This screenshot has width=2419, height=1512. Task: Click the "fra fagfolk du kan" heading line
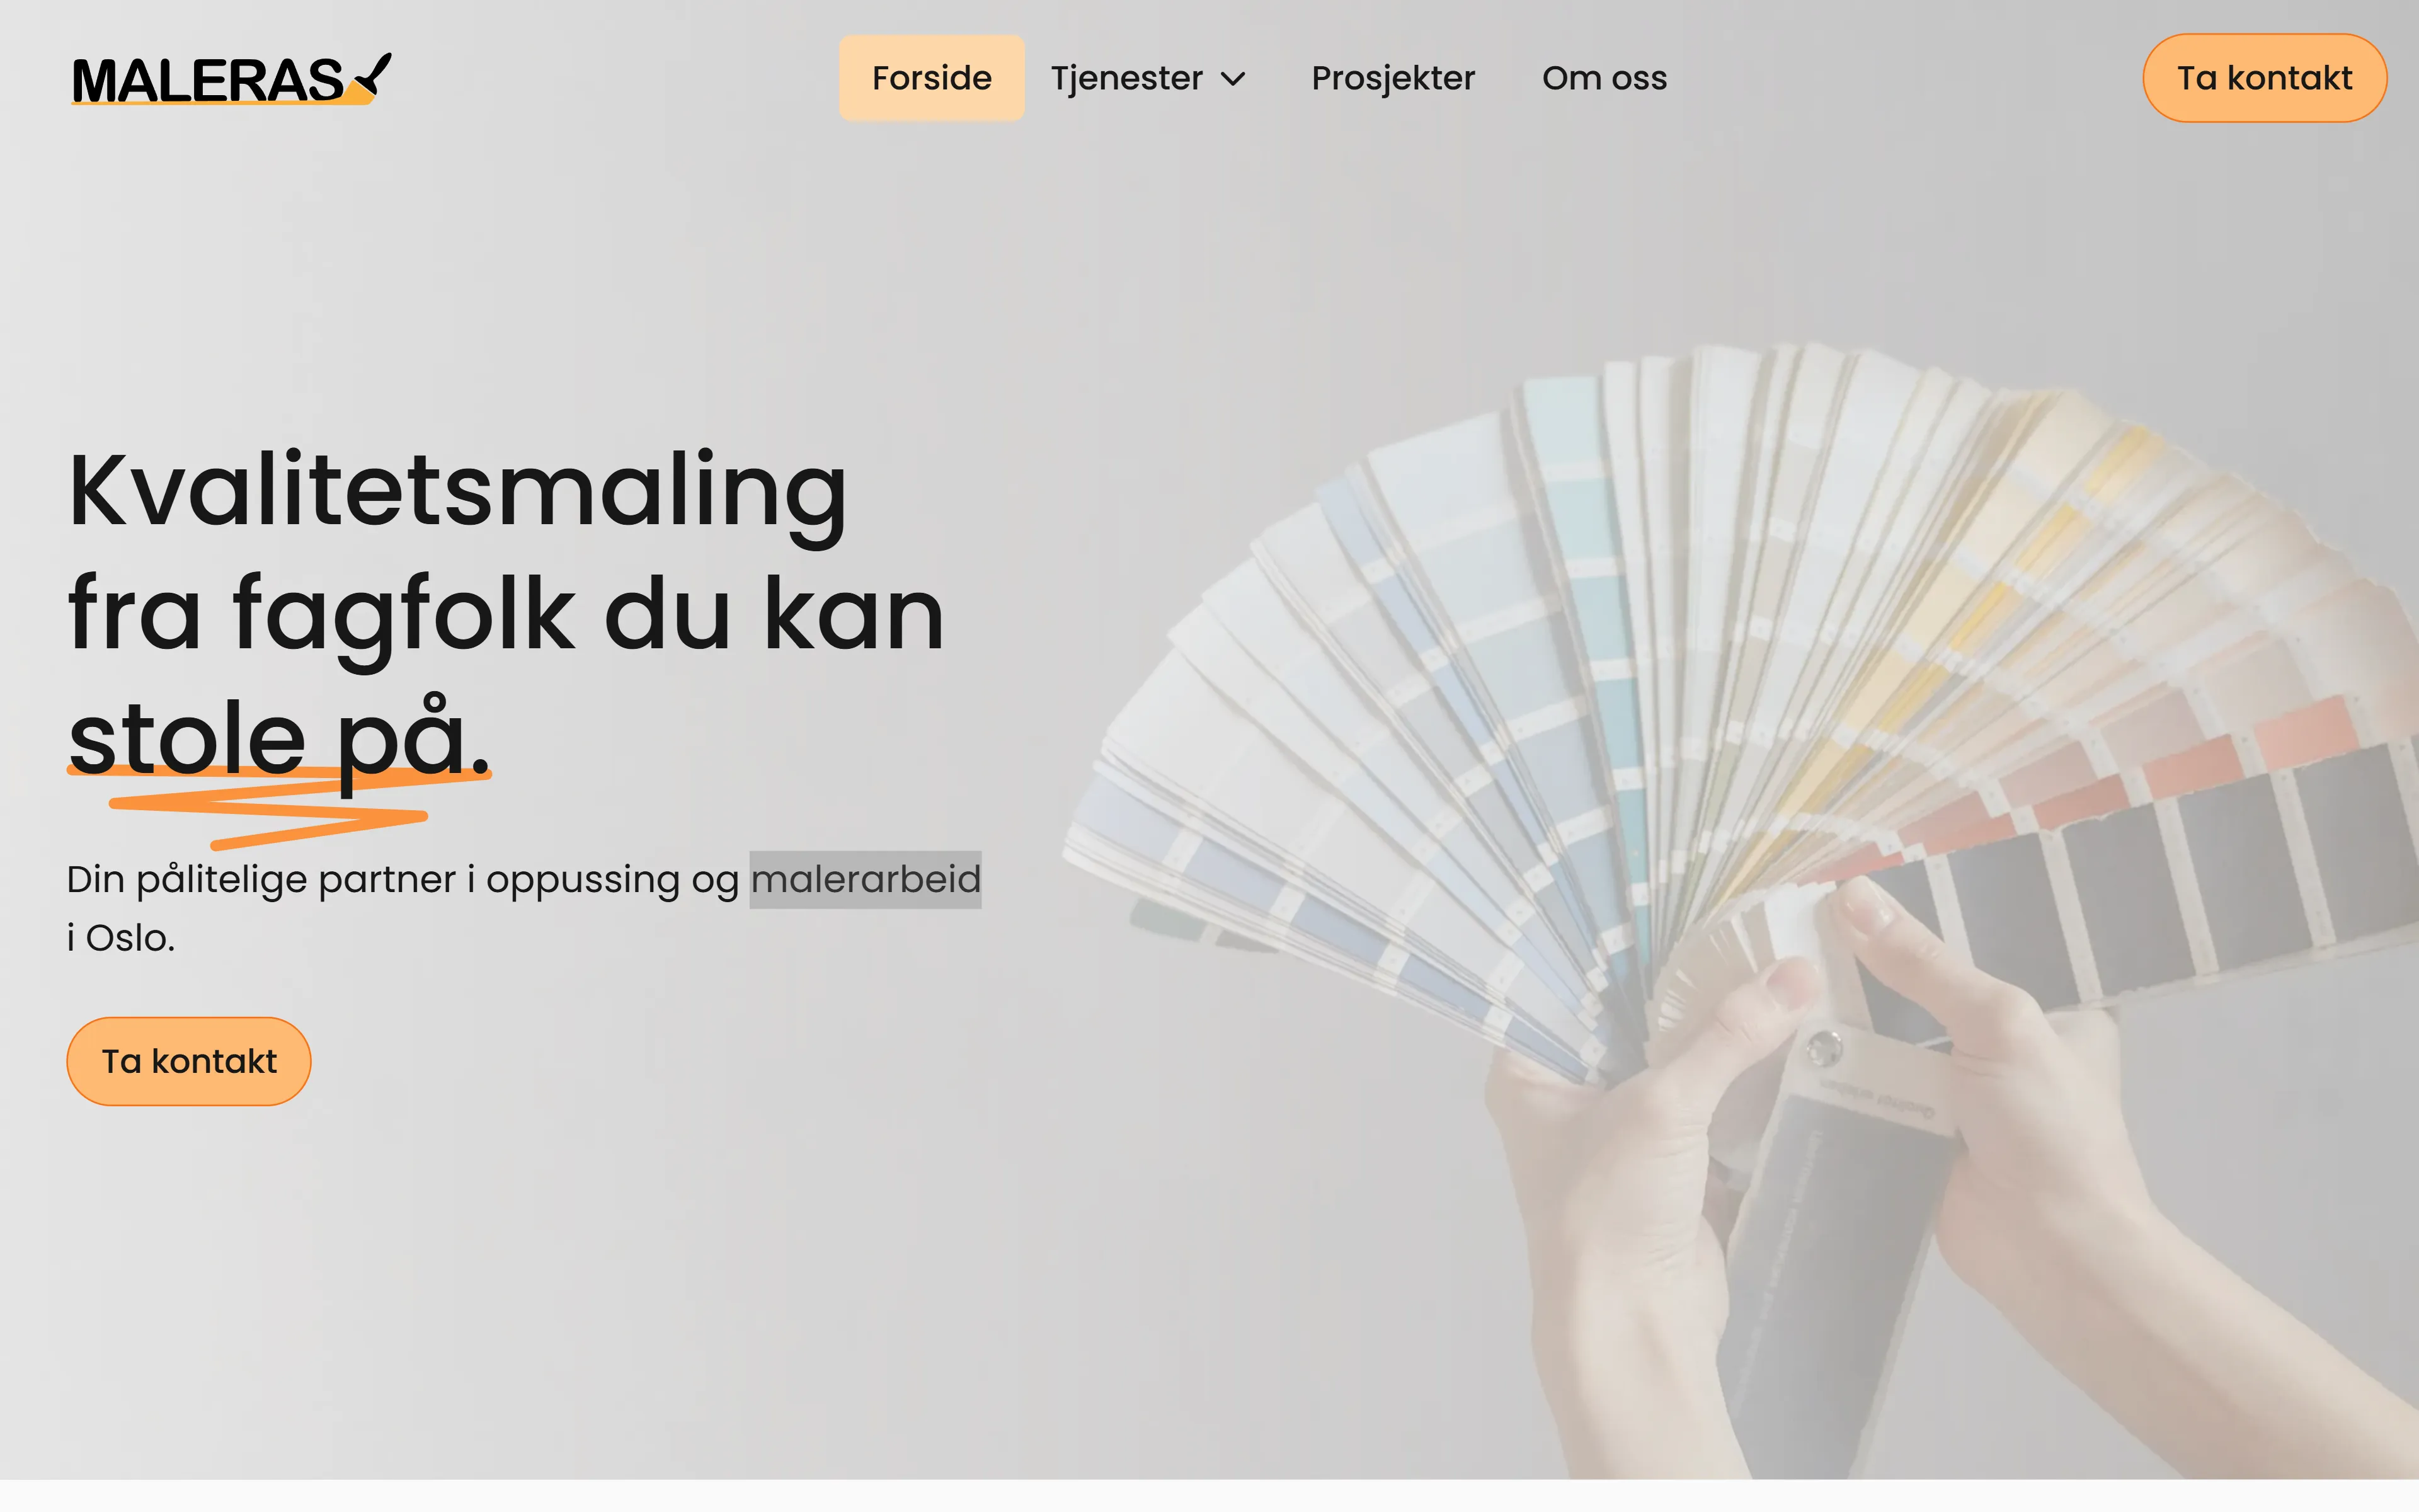pos(506,615)
